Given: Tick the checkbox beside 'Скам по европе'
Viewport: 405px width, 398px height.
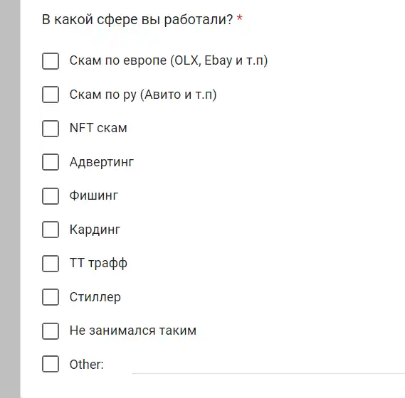Looking at the screenshot, I should (x=51, y=61).
